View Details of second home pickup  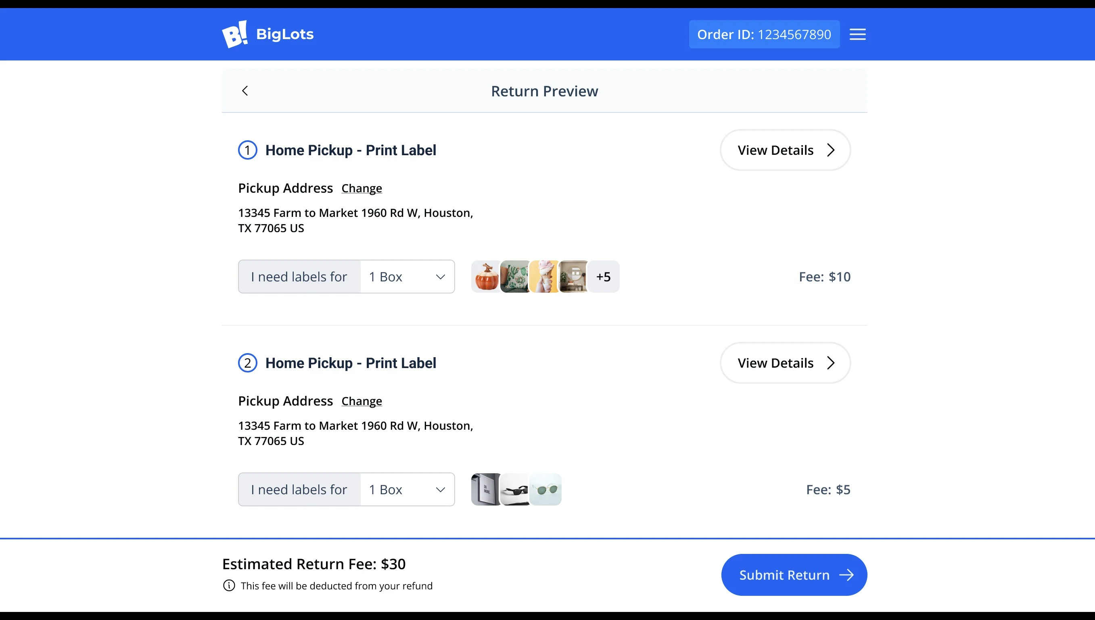[785, 363]
